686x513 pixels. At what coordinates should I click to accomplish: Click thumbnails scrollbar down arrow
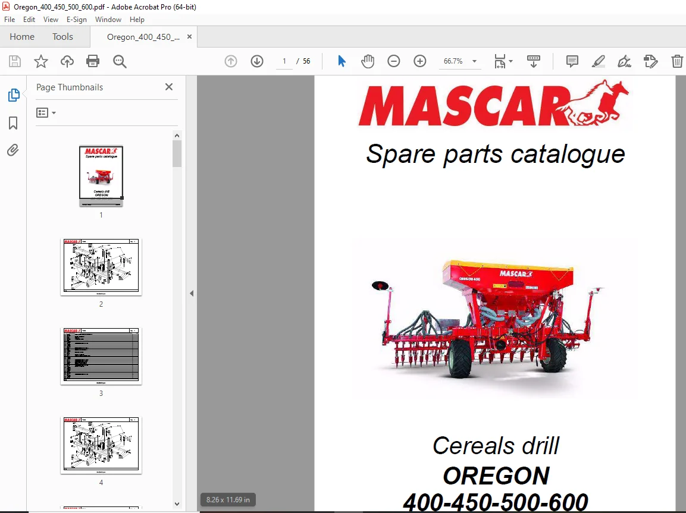pyautogui.click(x=177, y=504)
